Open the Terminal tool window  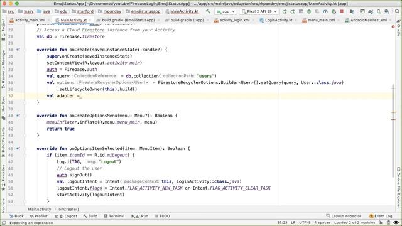(114, 216)
